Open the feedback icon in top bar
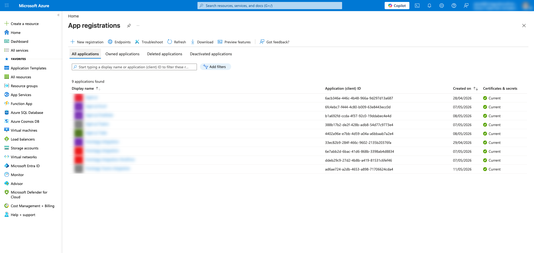Screen dimensions: 534x253 click(x=466, y=6)
